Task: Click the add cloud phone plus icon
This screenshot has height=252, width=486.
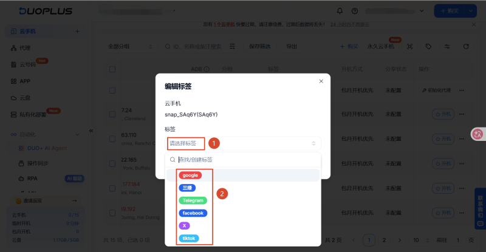Action: [x=78, y=32]
